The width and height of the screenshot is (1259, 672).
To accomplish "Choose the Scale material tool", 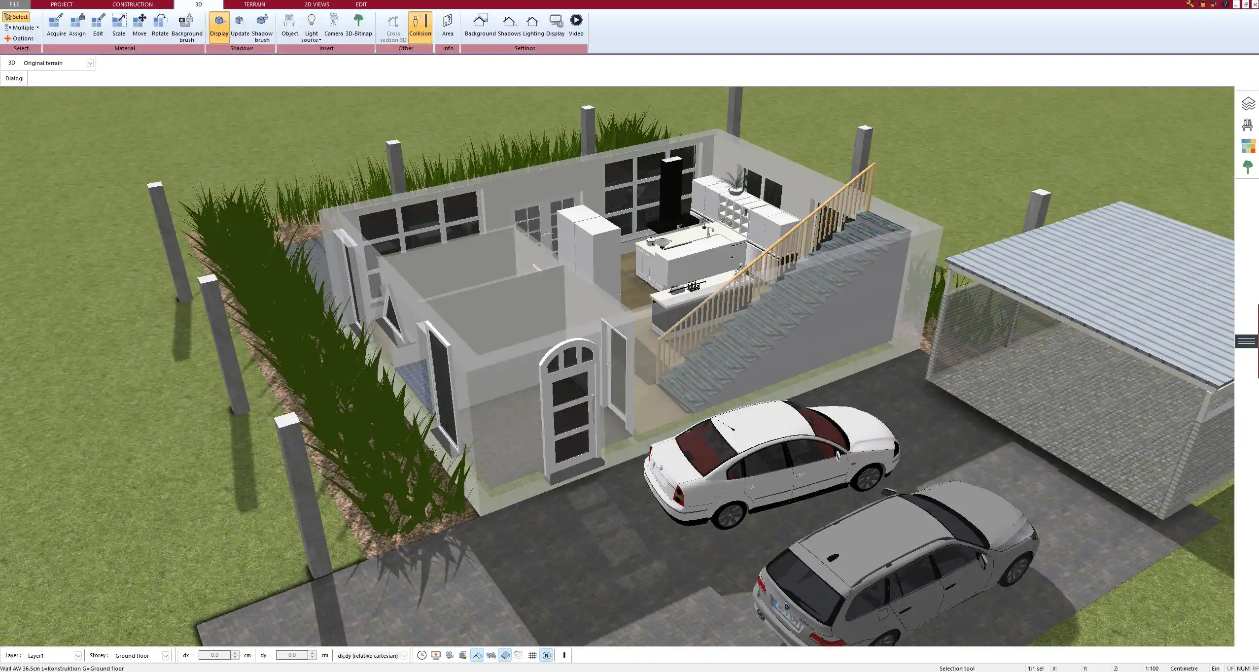I will point(119,26).
